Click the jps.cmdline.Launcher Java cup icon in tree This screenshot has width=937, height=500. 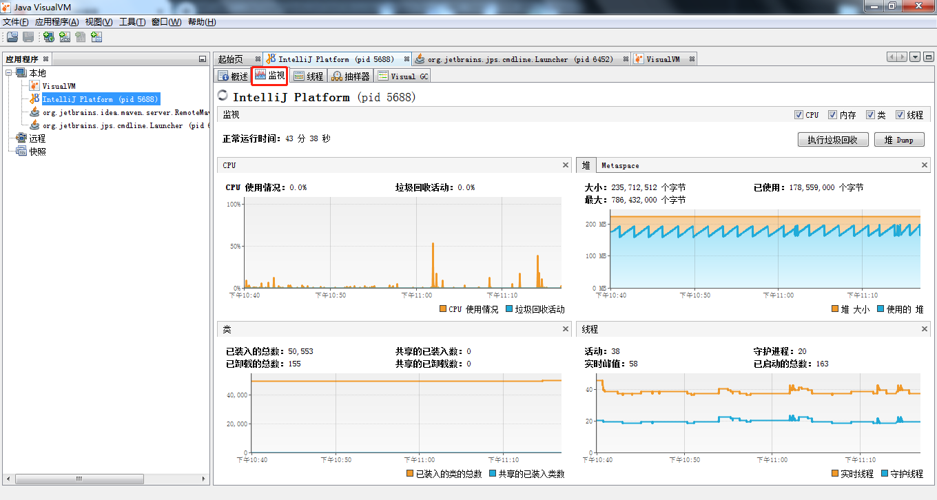[34, 125]
